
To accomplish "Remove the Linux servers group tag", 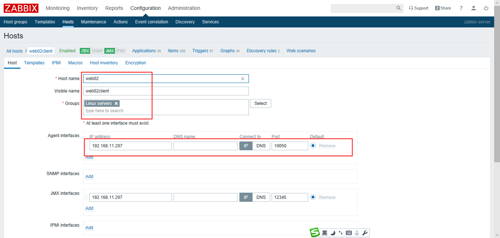I will (116, 103).
